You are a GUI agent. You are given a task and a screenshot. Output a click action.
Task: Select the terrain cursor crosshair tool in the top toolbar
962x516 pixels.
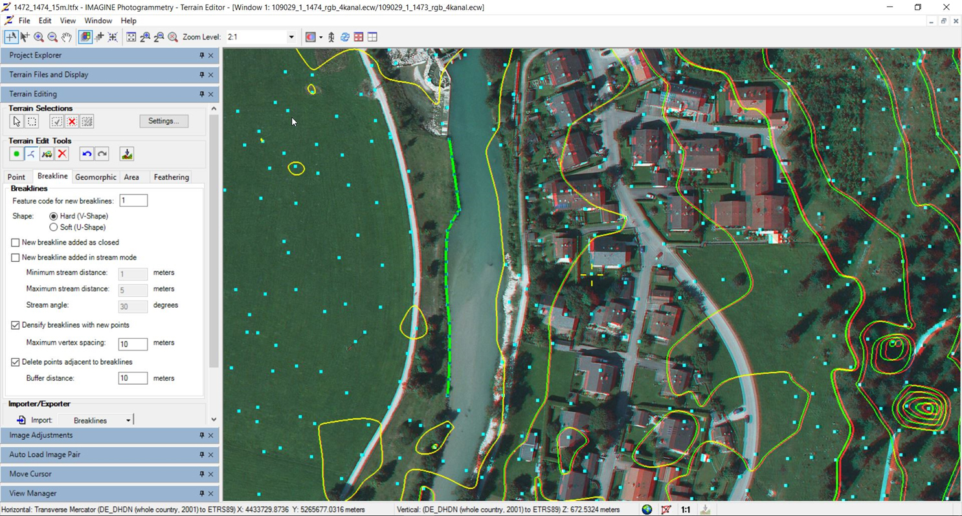[11, 37]
